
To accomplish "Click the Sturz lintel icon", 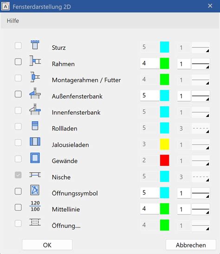I will pos(35,45).
